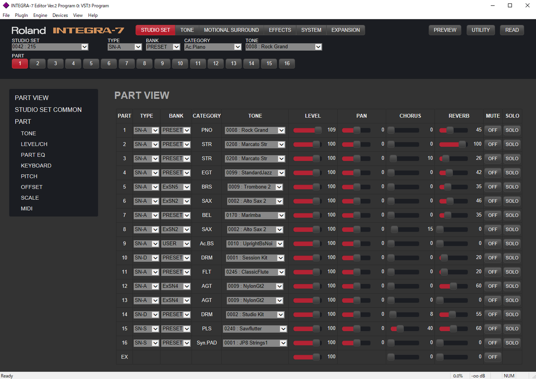This screenshot has height=379, width=536.
Task: Select part button 5 in the header
Action: (91, 64)
